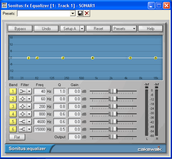Viewport: 172px width, 159px height.
Task: Expand band 5 filter type dropdown
Action: click(x=29, y=122)
